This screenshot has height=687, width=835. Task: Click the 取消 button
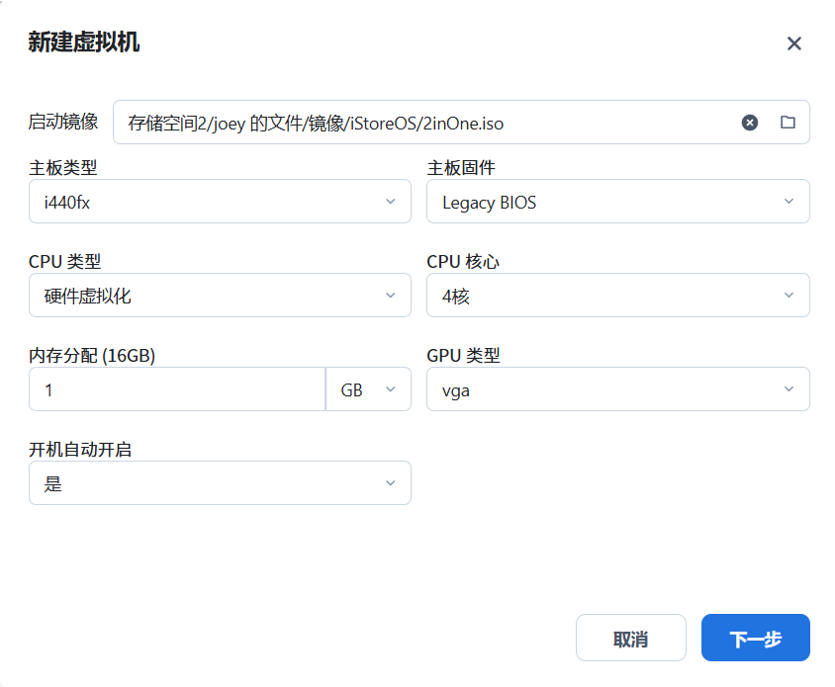[631, 638]
